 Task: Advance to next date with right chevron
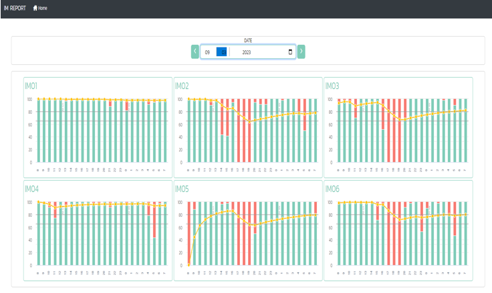[x=301, y=52]
